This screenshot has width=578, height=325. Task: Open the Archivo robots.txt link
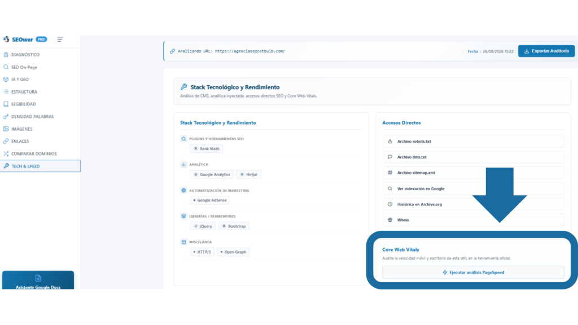click(474, 141)
